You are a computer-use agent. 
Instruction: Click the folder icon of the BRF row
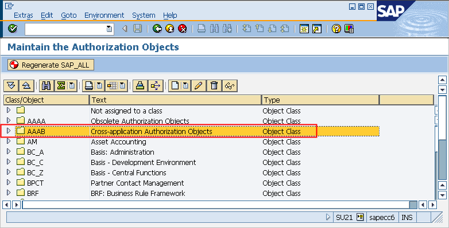pos(21,192)
